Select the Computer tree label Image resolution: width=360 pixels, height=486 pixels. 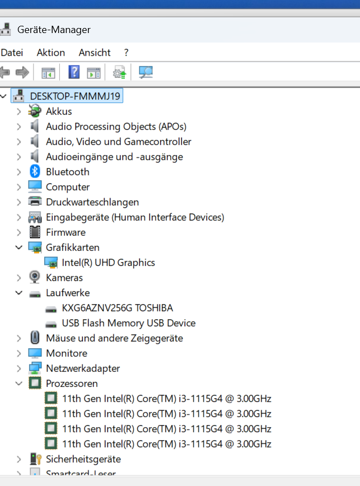click(68, 187)
